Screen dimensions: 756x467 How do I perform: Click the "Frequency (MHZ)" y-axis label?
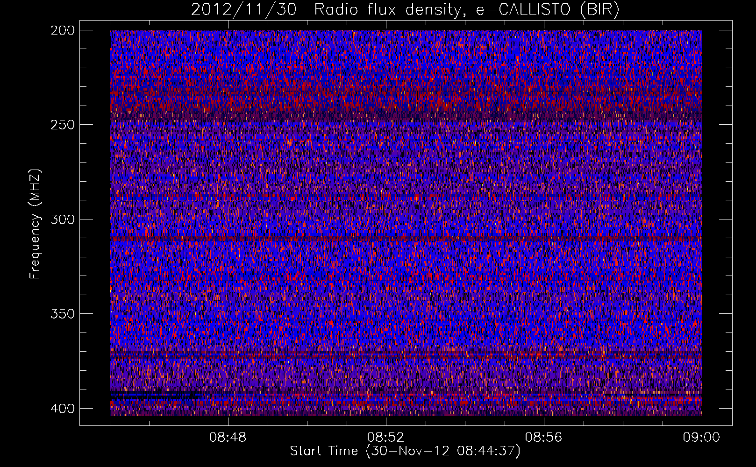pyautogui.click(x=35, y=224)
